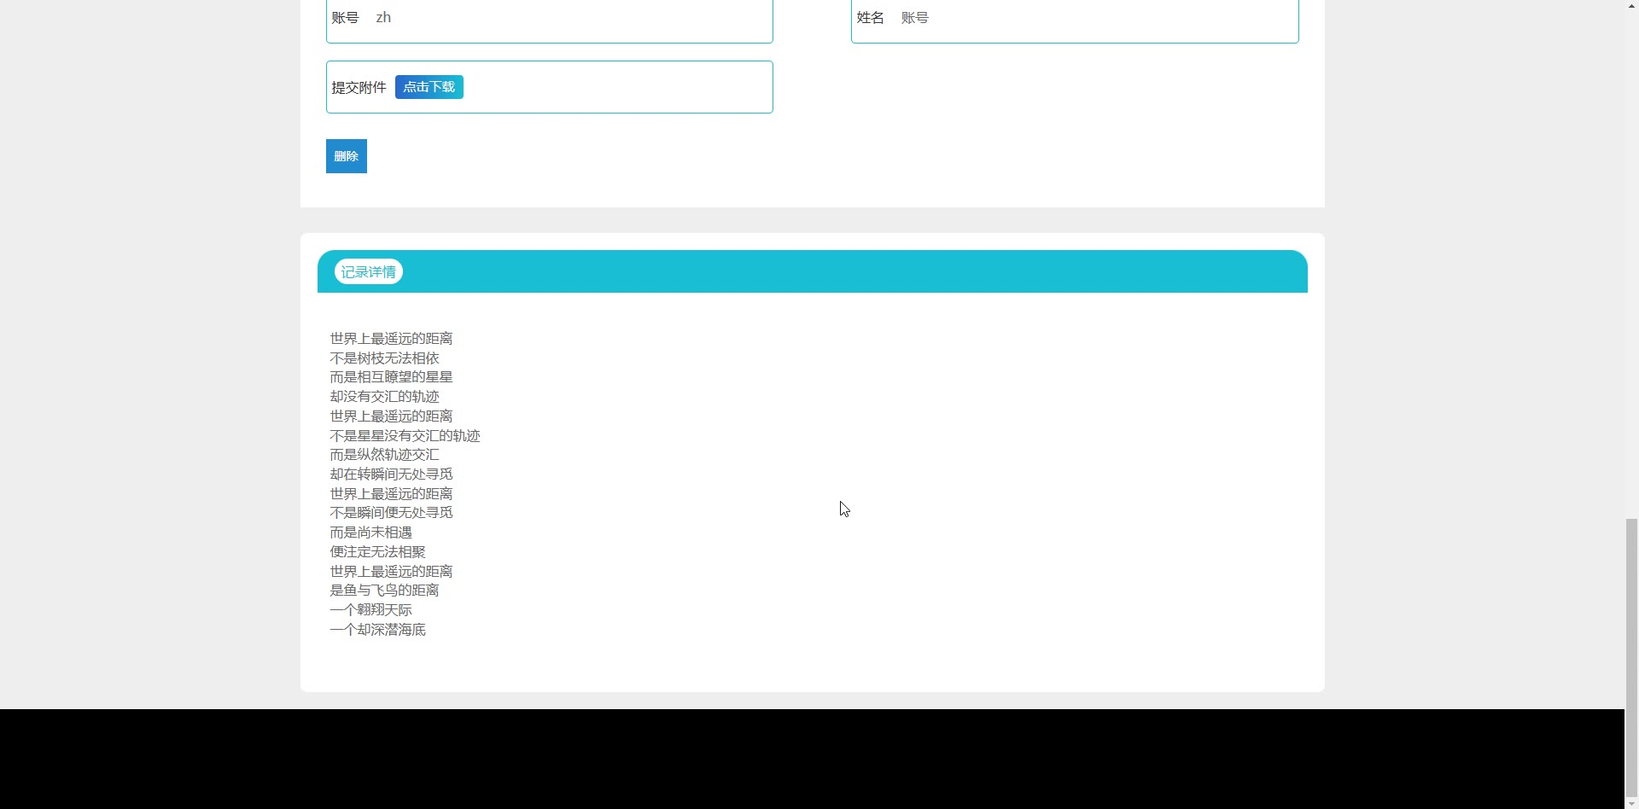
Task: Click the line 却没有交汇的轨迹
Action: (x=385, y=397)
